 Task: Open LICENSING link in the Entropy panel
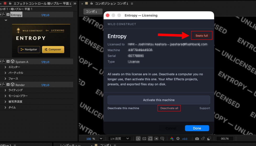[58, 31]
